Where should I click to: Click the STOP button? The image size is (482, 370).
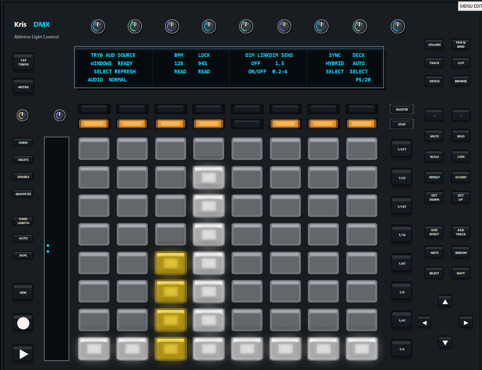402,124
